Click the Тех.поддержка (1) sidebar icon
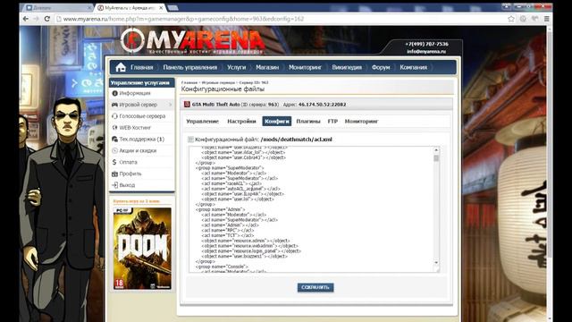The height and width of the screenshot is (322, 572). [x=114, y=140]
